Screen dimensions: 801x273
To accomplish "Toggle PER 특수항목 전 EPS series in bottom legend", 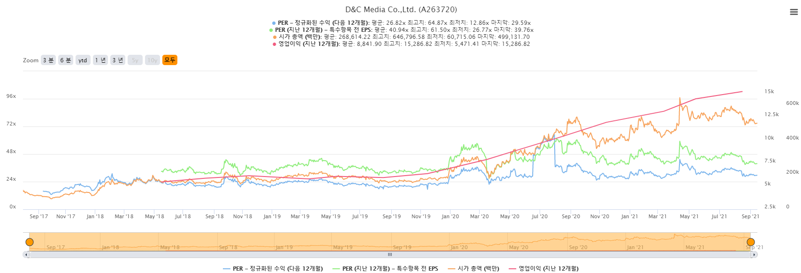I will (x=385, y=268).
